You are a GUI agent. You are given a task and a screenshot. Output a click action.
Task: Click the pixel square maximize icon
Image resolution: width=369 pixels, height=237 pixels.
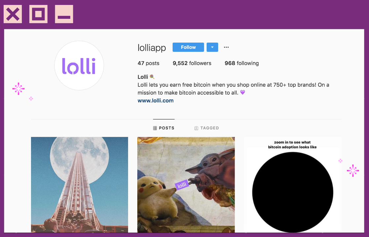click(x=38, y=14)
